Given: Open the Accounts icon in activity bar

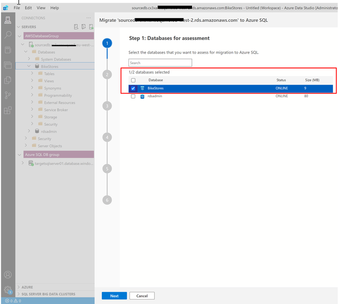Looking at the screenshot, I should pos(8,275).
